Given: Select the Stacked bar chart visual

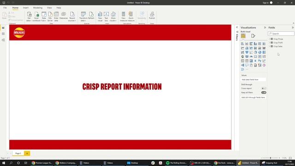Looking at the screenshot, I should pos(242,44).
